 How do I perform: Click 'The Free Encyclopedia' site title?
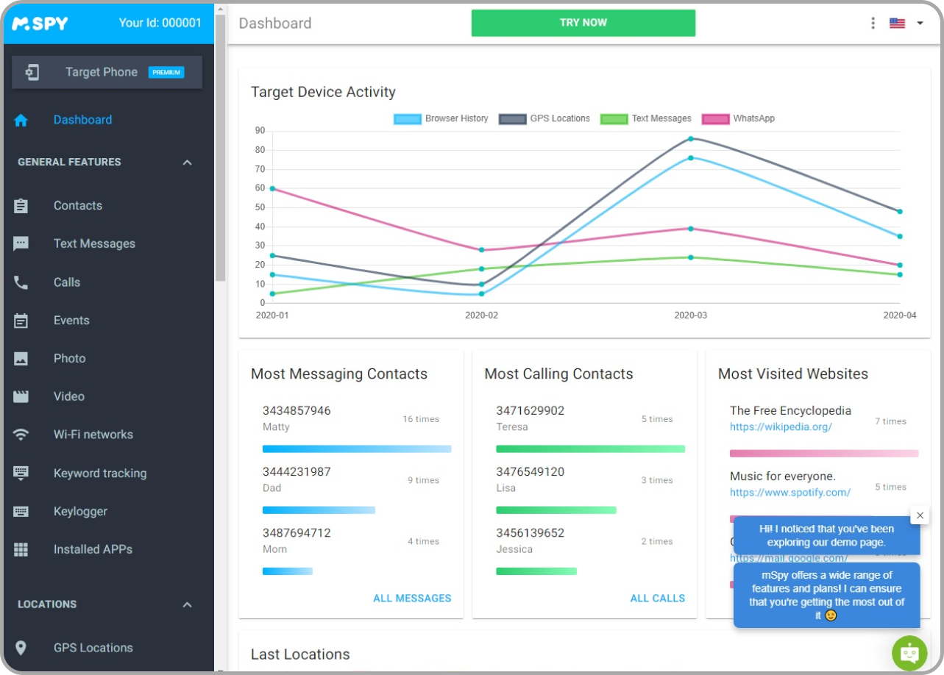pyautogui.click(x=790, y=410)
